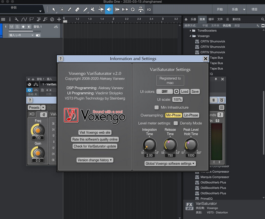Viewport: 265px width, 219px height.
Task: Click Visit Voxengo web site button
Action: coord(95,132)
